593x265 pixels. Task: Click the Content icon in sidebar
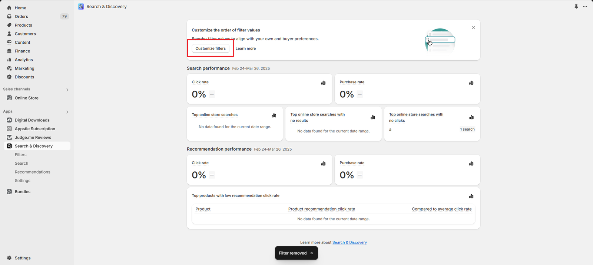point(9,42)
